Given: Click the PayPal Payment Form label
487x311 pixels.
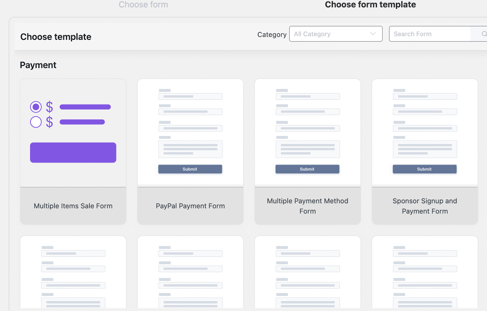Looking at the screenshot, I should (190, 206).
